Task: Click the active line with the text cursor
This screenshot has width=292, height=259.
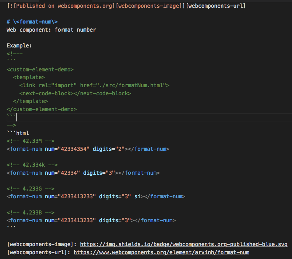Action: [149, 117]
